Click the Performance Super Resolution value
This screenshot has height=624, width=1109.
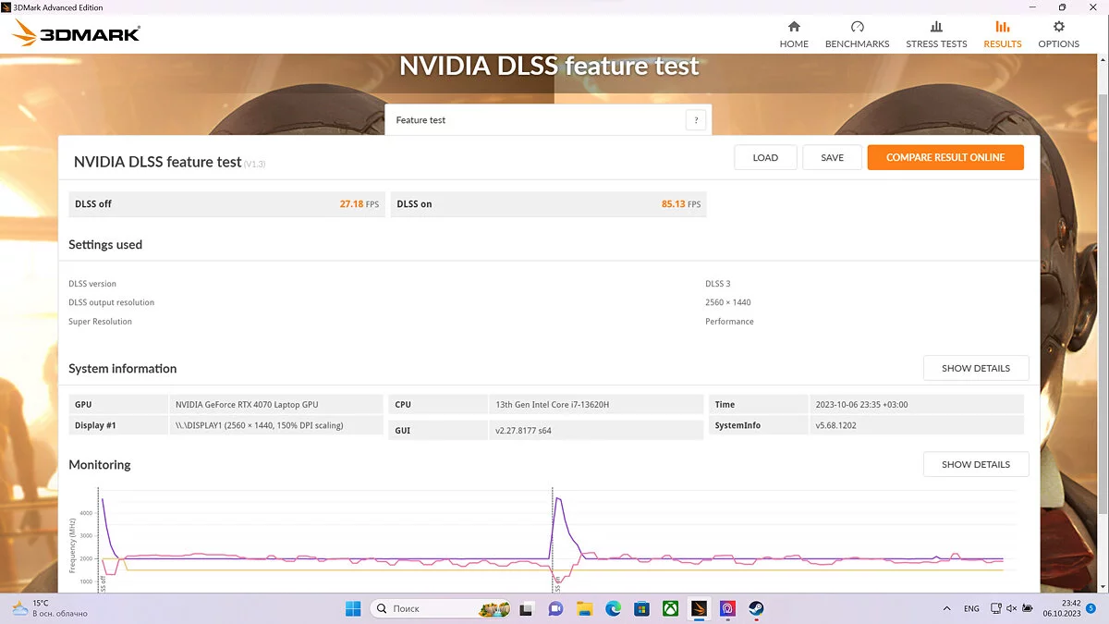coord(729,322)
